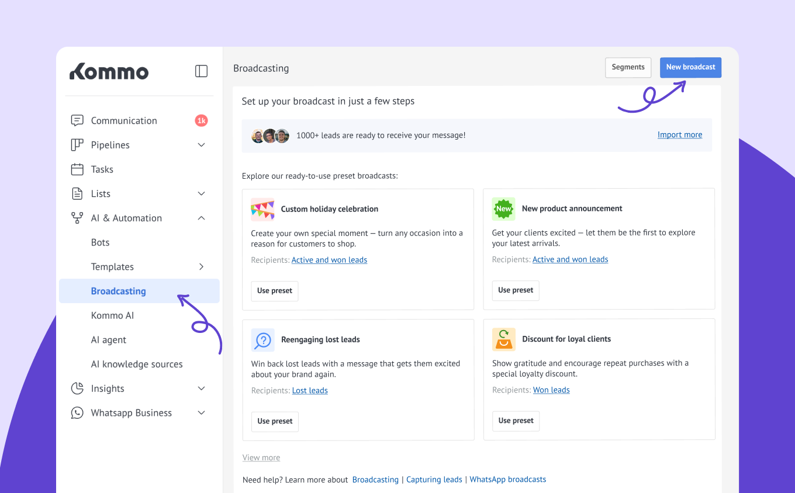This screenshot has height=493, width=795.
Task: Click the Kommo logo
Action: 109,71
